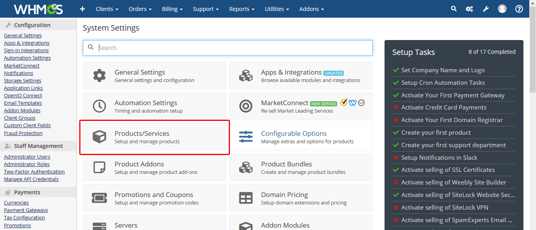Open the Addons menu

click(x=312, y=9)
